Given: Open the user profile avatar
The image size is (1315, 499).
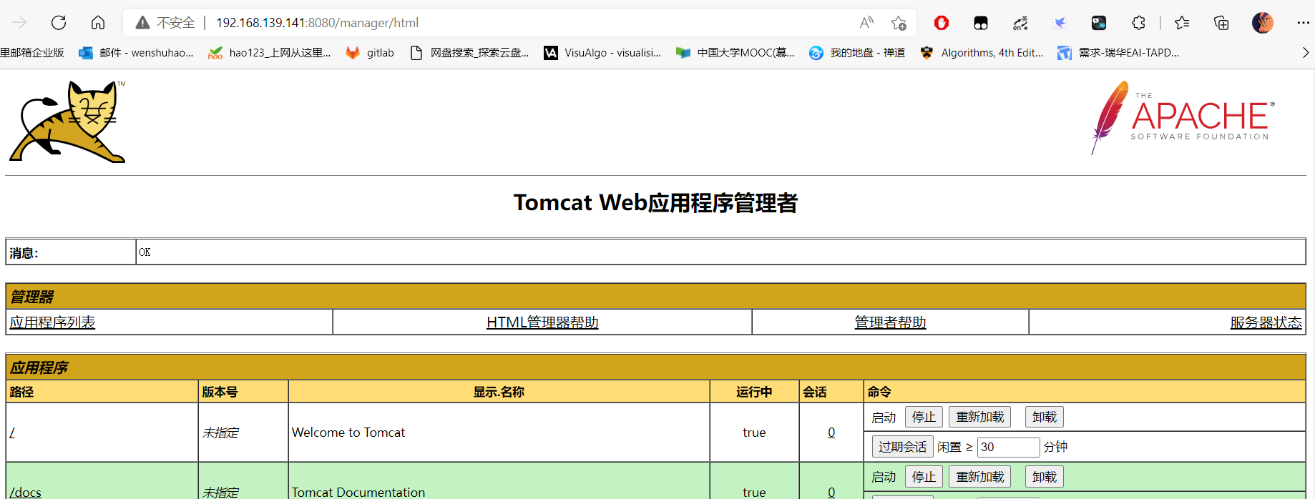Looking at the screenshot, I should click(x=1263, y=23).
